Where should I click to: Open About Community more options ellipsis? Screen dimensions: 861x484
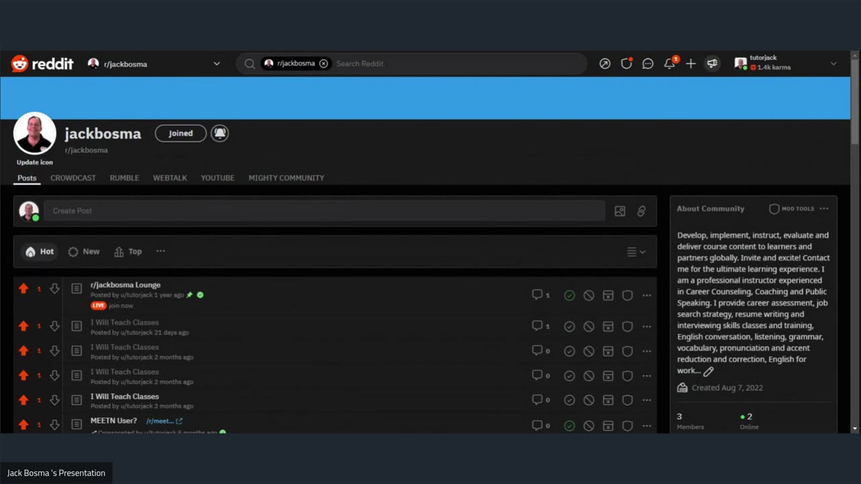pyautogui.click(x=824, y=208)
